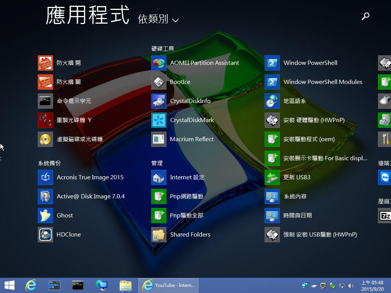Select the 系統備份 category heading

pos(49,163)
